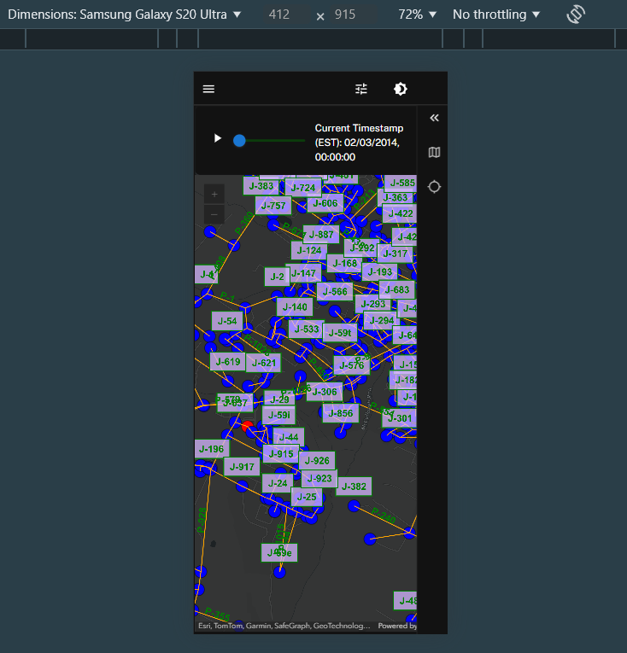
Task: Select junction label J-382
Action: (354, 487)
